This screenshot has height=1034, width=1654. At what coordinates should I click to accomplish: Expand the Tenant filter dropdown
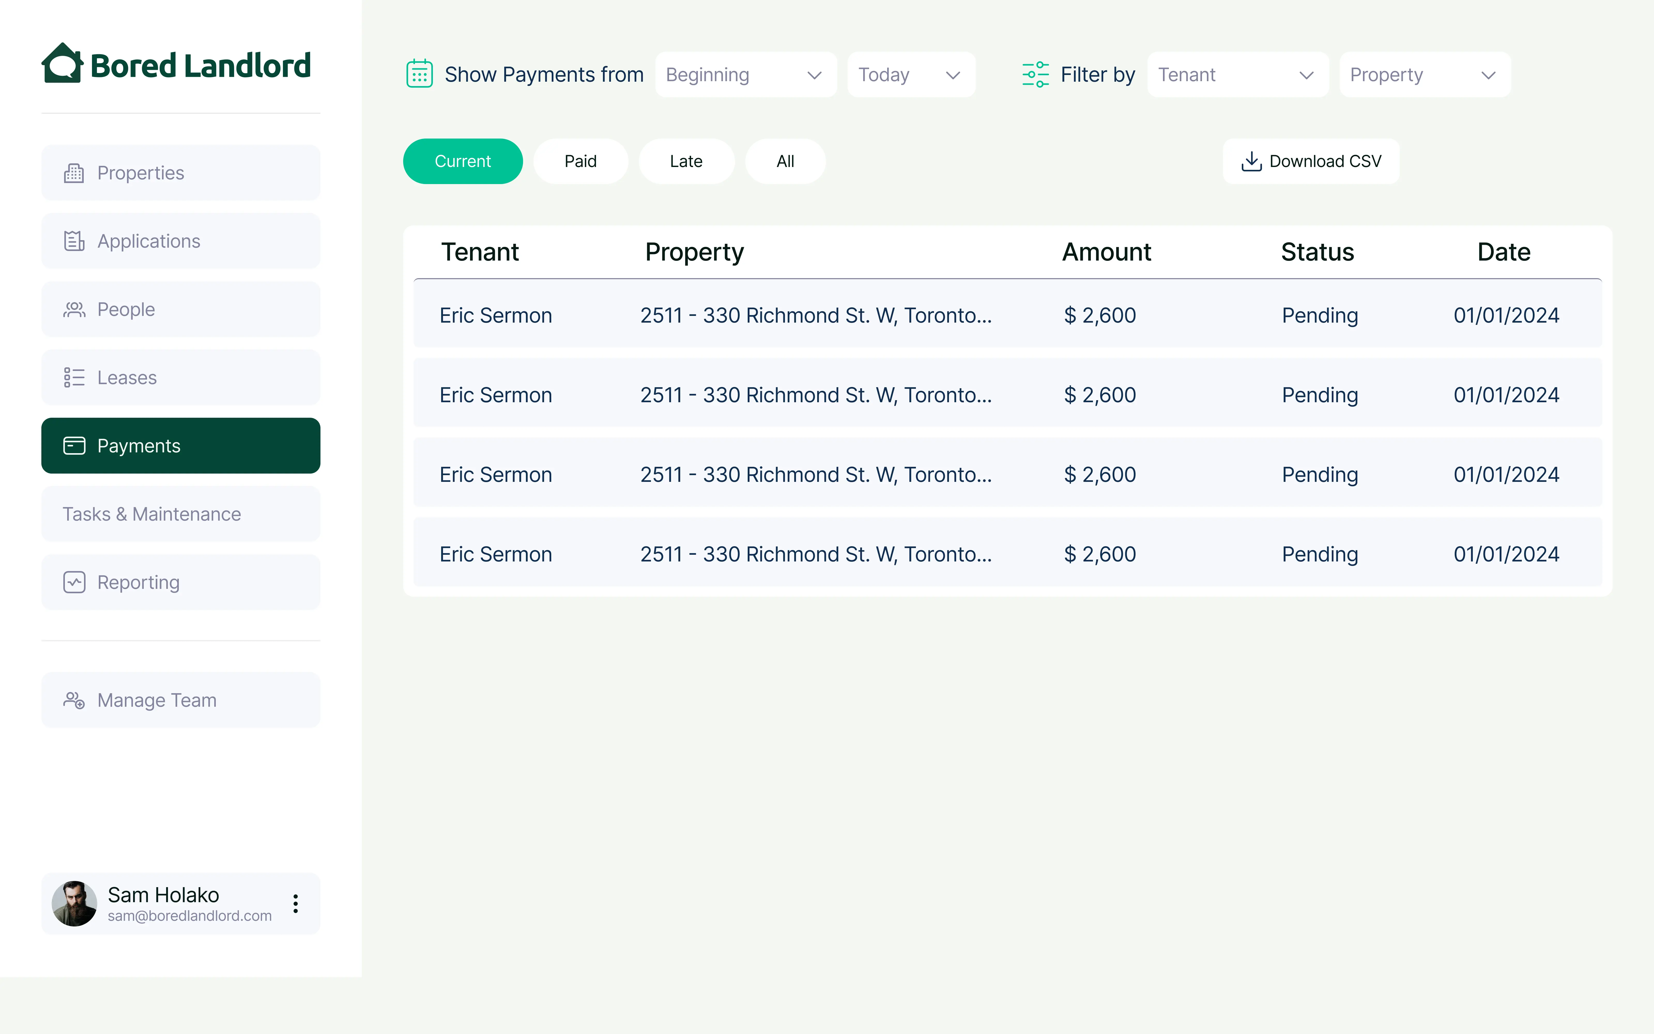coord(1237,74)
